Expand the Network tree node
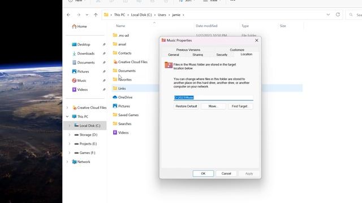Image resolution: width=362 pixels, height=203 pixels. pyautogui.click(x=67, y=162)
